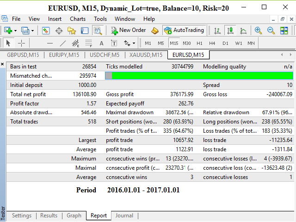Viewport: 296px width, 222px height.
Task: Open the Help menu
Action: pos(149,19)
